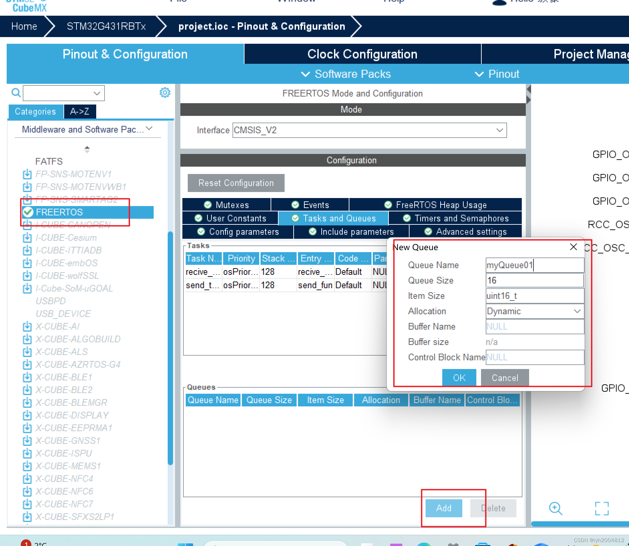Click the green check icon beside FREERTOS
The height and width of the screenshot is (546, 629).
28,212
